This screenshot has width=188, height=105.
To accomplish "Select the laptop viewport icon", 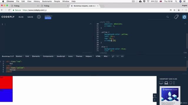I will click(x=166, y=83).
